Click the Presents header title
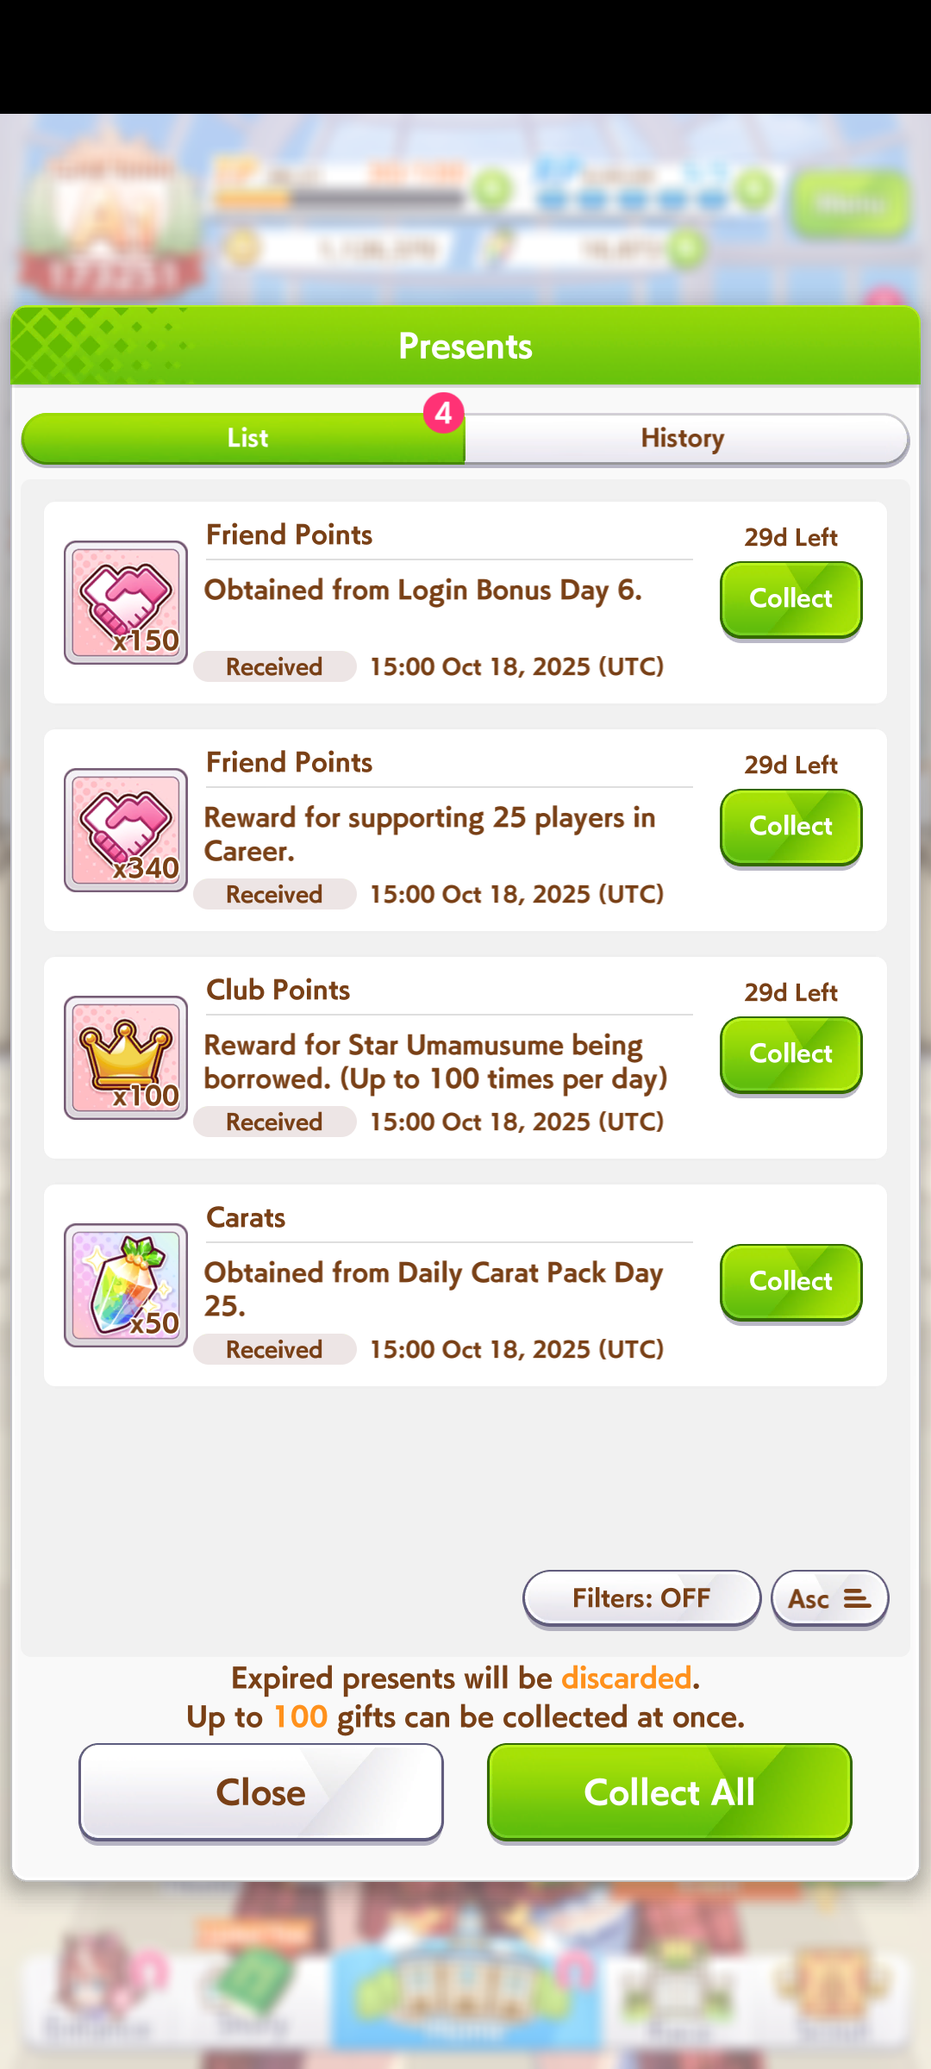This screenshot has width=931, height=2069. point(465,347)
